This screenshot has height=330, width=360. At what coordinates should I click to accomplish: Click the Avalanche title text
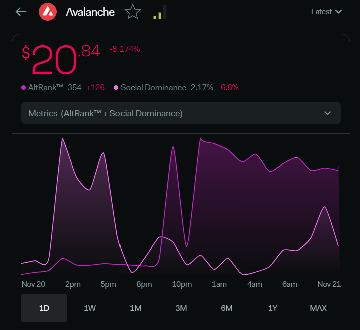(x=90, y=12)
